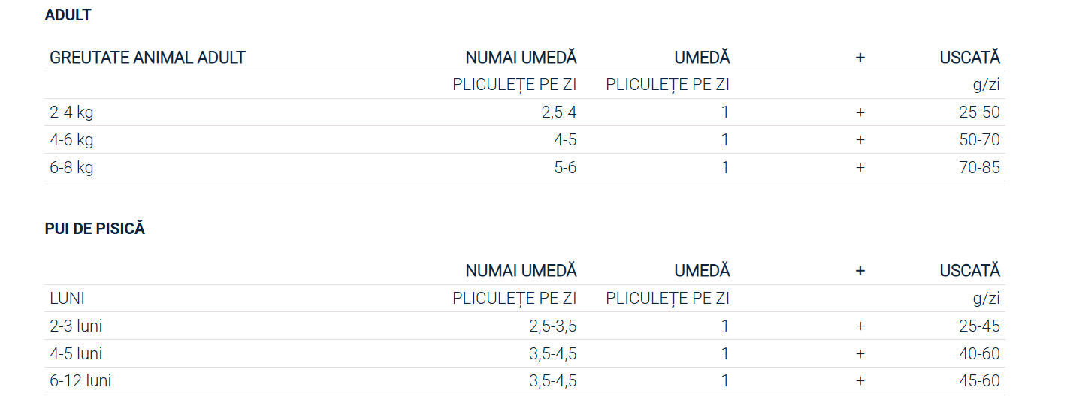Click the PUI DE PISICĂ section heading
1076x414 pixels.
(x=95, y=229)
